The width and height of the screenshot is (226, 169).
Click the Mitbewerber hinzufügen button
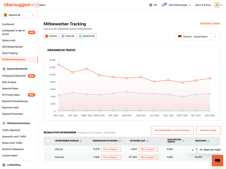pos(172,130)
